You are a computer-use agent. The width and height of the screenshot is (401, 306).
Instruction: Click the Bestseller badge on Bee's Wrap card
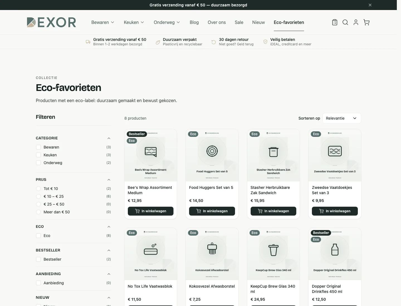pos(137,134)
